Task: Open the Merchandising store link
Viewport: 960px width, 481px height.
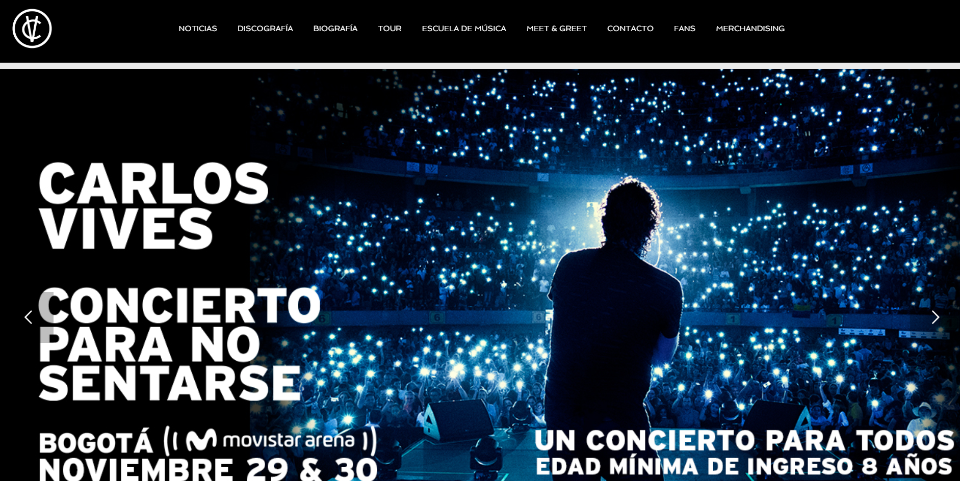Action: pos(750,29)
